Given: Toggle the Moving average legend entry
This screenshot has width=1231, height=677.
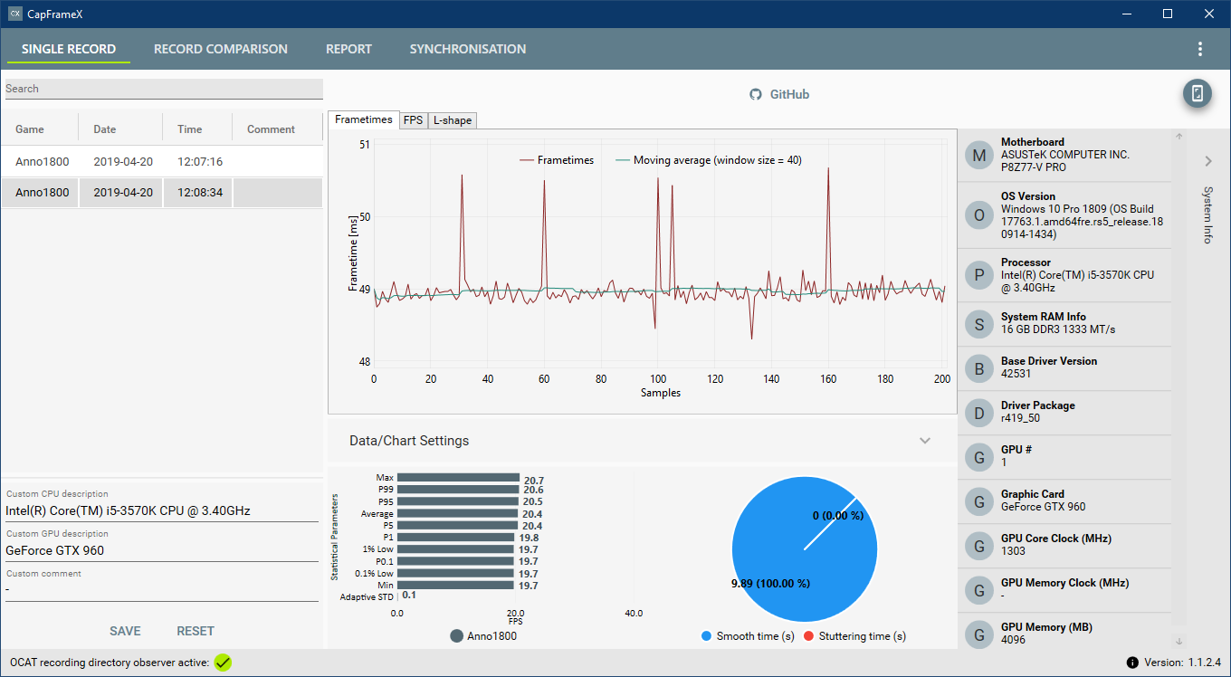Looking at the screenshot, I should click(709, 160).
